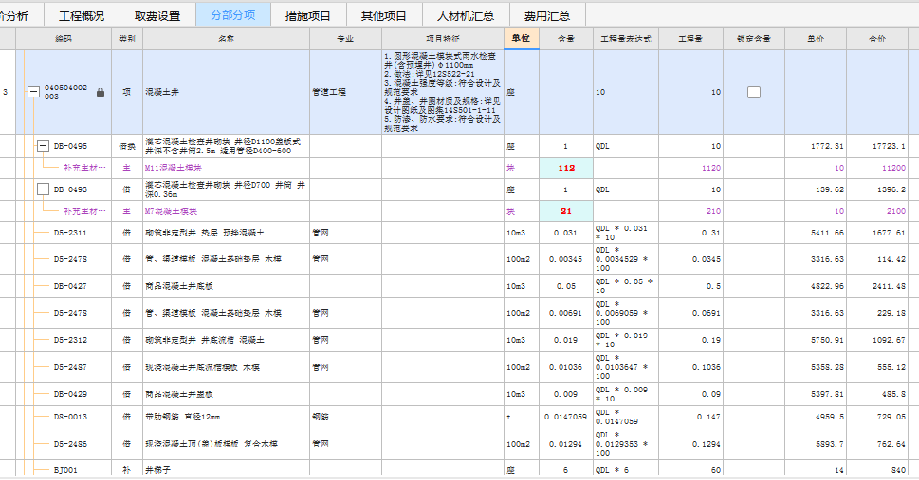The height and width of the screenshot is (480, 919).
Task: Open the 其他项目 tab
Action: coord(384,16)
